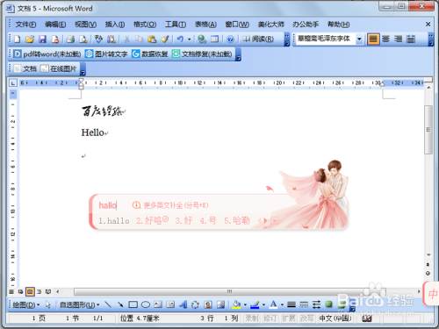Insert WordArt from drawing toolbar

click(184, 304)
